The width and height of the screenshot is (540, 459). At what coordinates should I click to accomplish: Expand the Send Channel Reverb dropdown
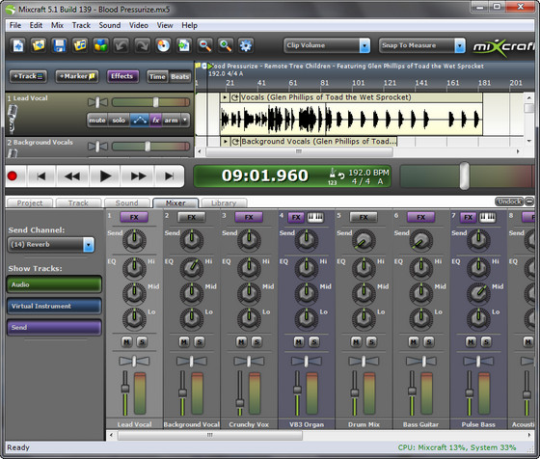tap(50, 245)
